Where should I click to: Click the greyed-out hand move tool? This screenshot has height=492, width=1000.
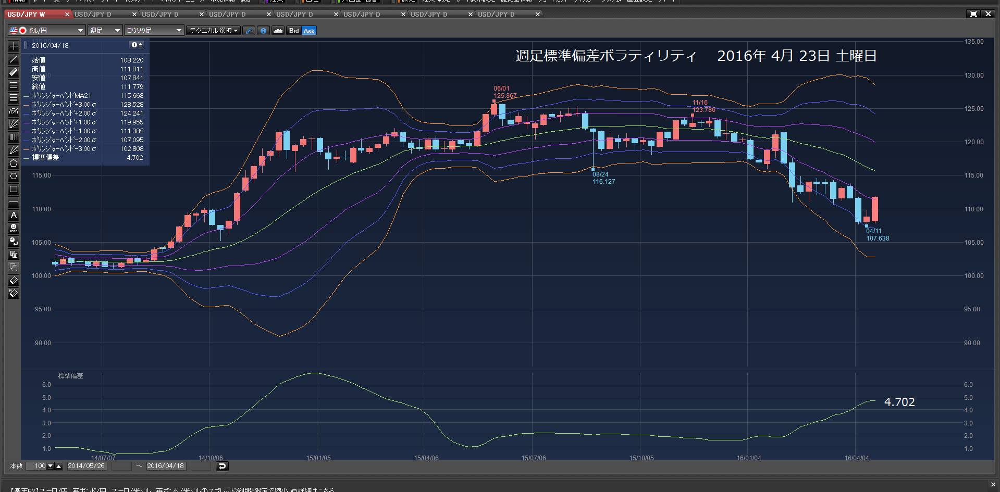14,267
